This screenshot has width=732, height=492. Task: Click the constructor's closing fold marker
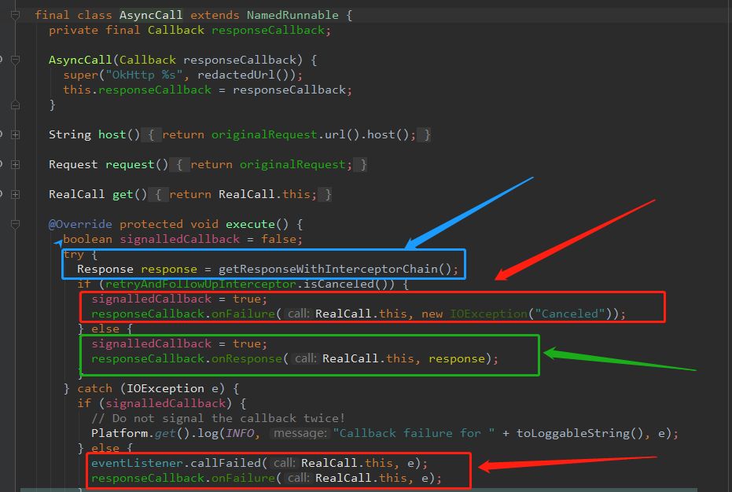pyautogui.click(x=16, y=105)
